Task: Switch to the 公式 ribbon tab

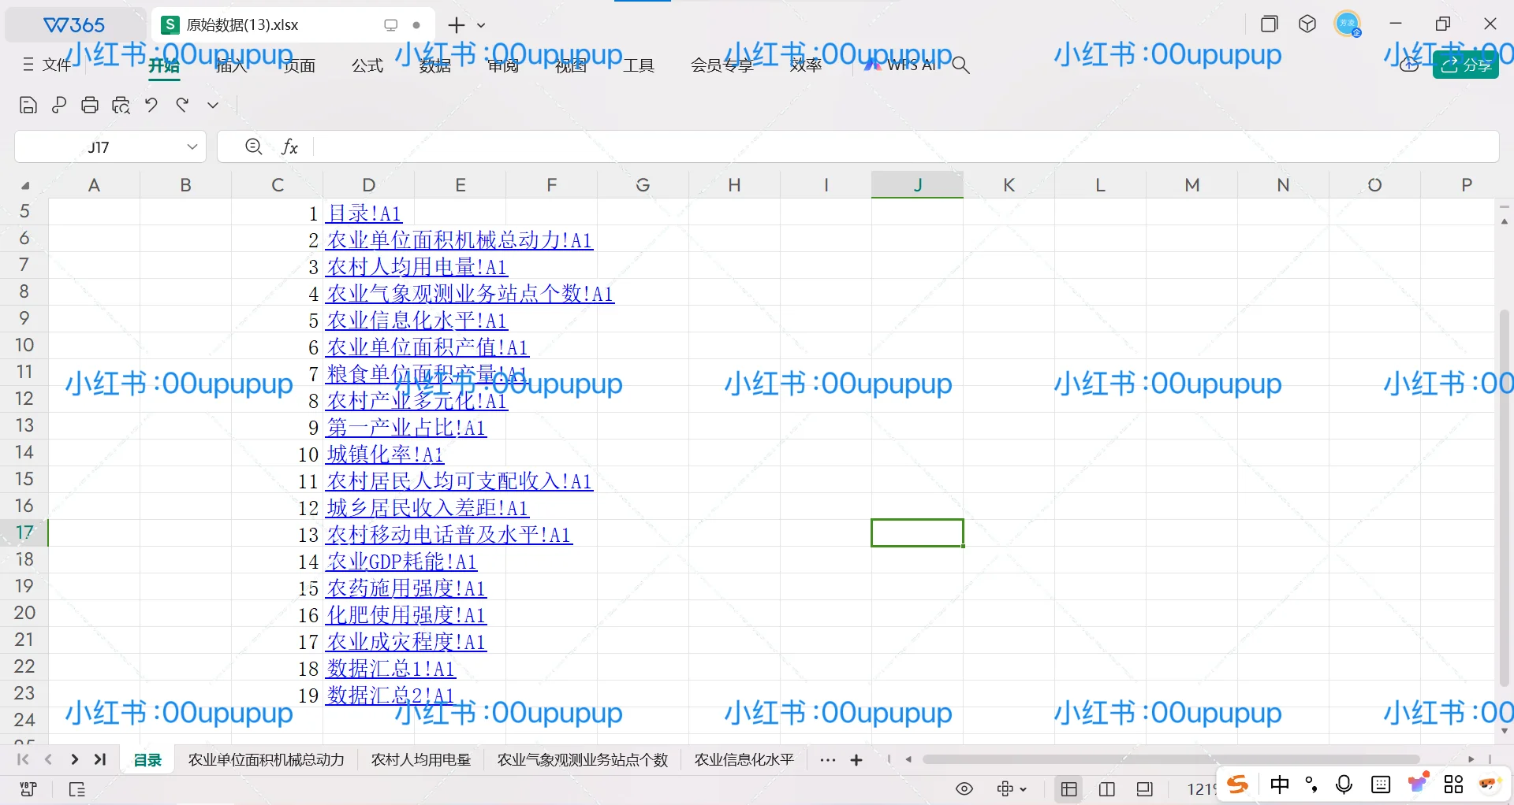Action: (367, 65)
